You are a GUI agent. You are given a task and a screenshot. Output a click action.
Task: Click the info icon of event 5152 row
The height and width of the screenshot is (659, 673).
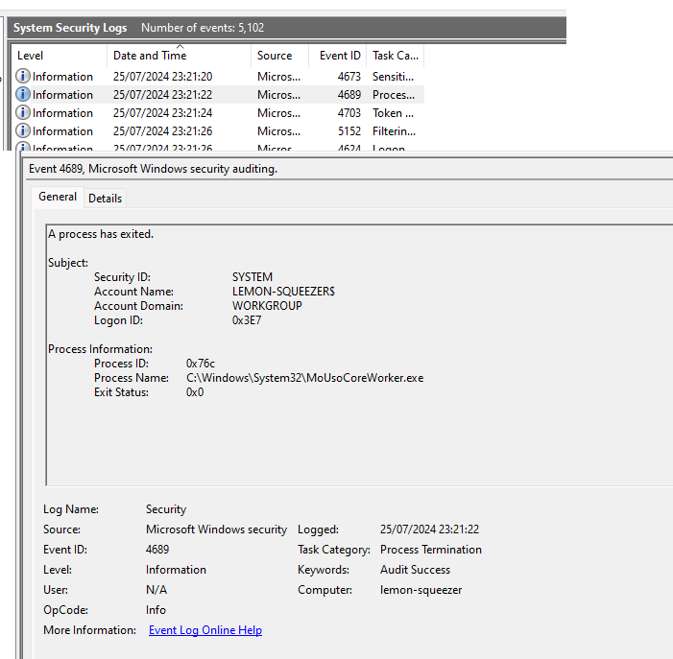tap(23, 131)
